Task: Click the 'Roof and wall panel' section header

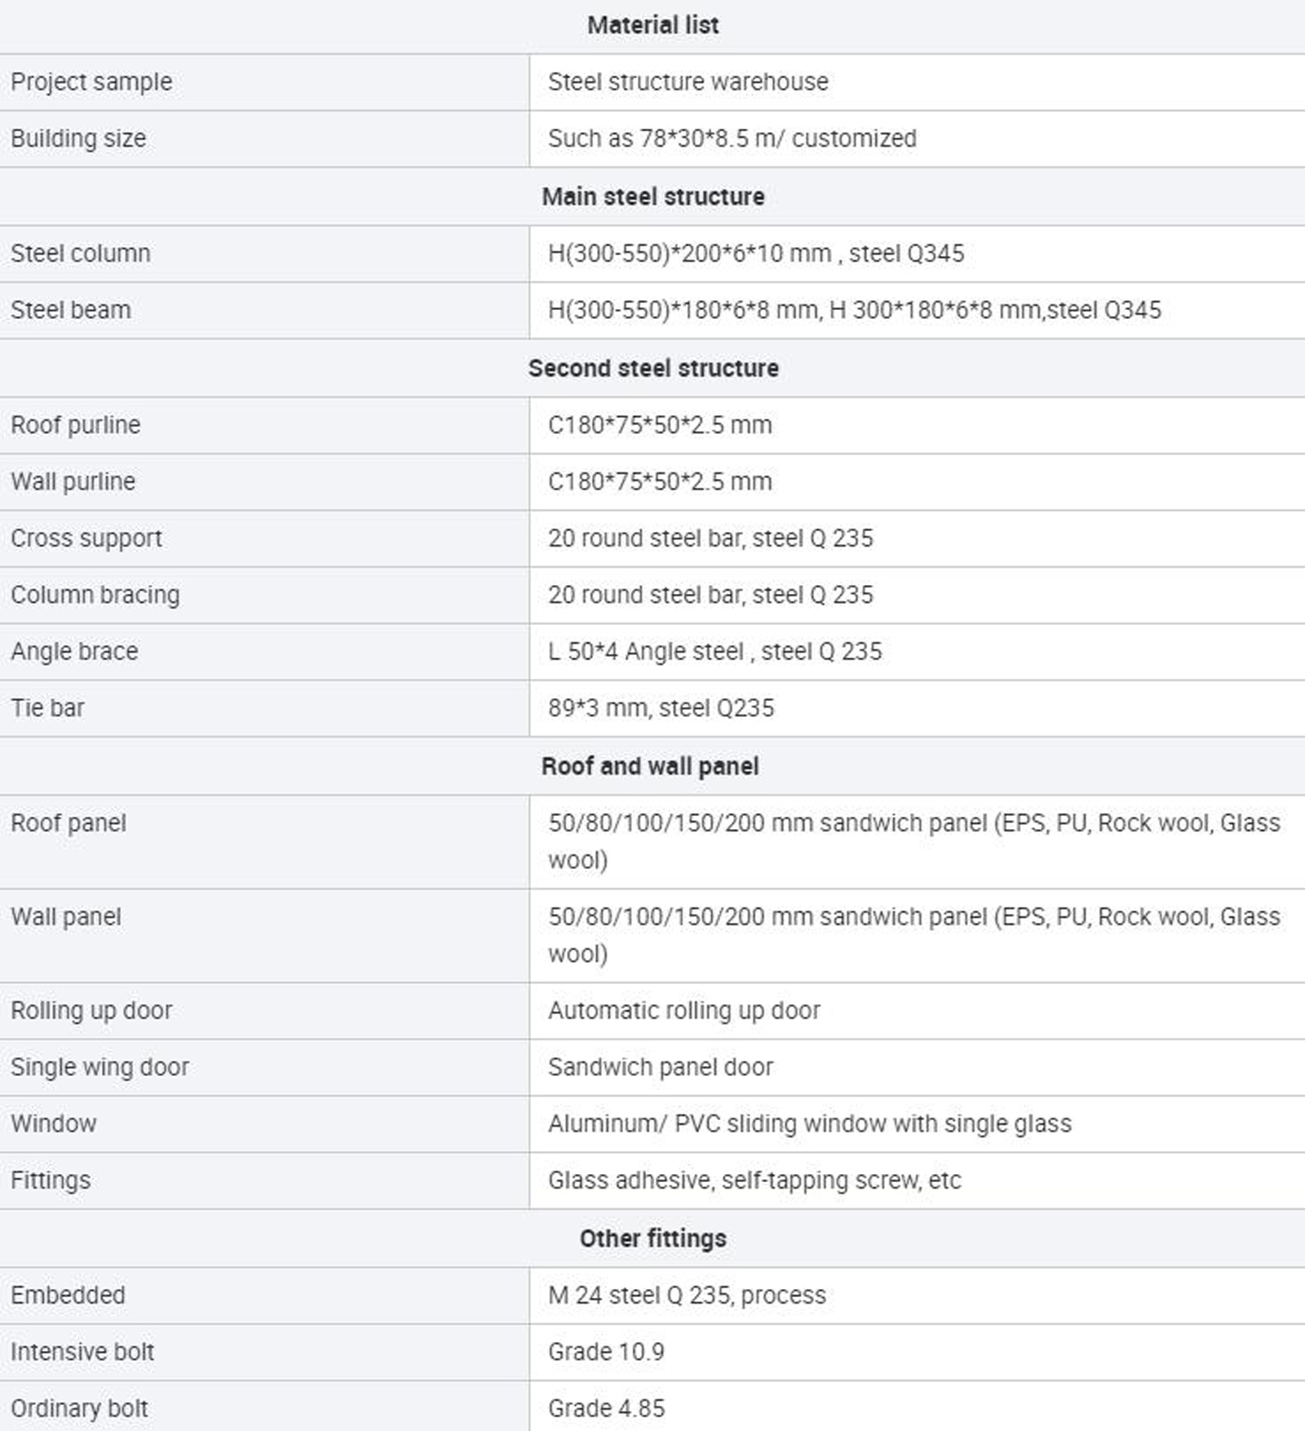Action: pyautogui.click(x=652, y=767)
